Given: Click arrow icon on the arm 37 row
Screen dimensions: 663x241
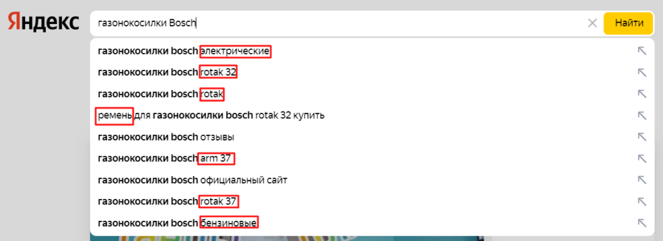Looking at the screenshot, I should point(642,159).
